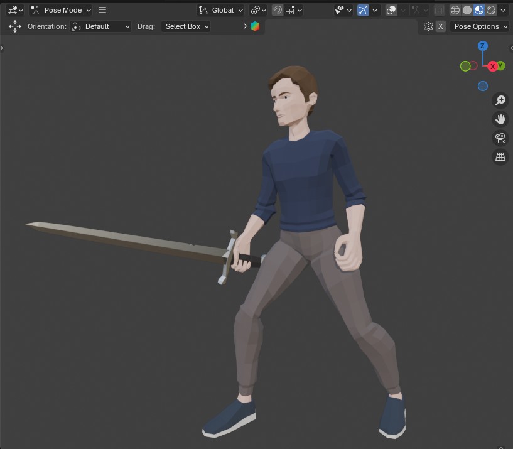Select material preview shading

coord(478,10)
